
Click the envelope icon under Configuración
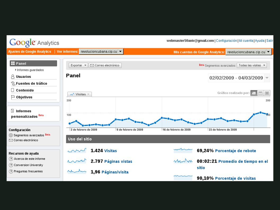(11, 140)
